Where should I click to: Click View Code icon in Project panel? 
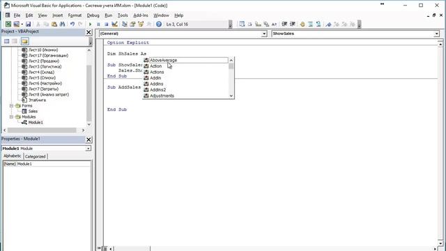click(x=6, y=41)
